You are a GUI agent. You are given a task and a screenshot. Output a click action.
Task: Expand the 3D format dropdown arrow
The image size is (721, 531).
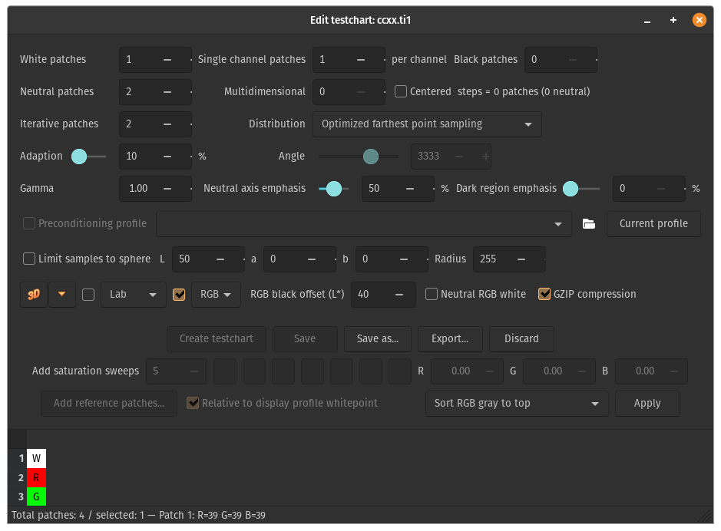coord(61,294)
